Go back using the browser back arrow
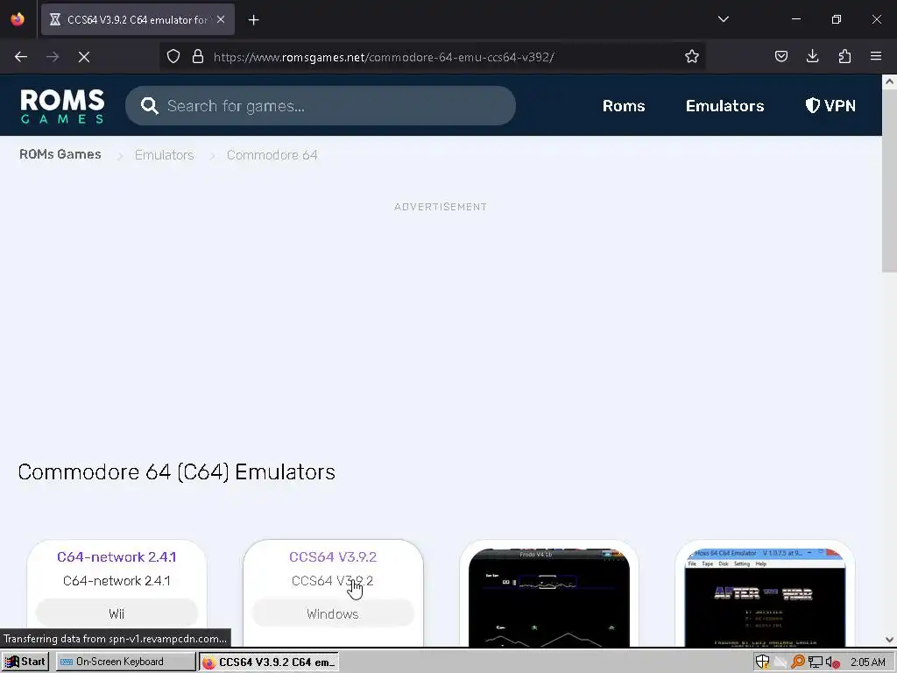The width and height of the screenshot is (897, 673). click(x=21, y=57)
